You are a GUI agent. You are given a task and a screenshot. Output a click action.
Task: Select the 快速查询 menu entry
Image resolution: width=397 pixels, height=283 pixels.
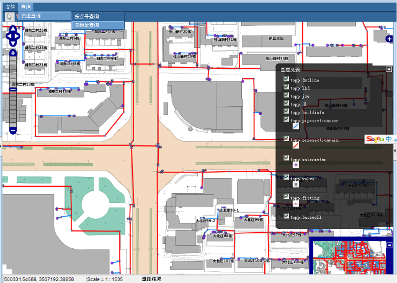click(45, 16)
